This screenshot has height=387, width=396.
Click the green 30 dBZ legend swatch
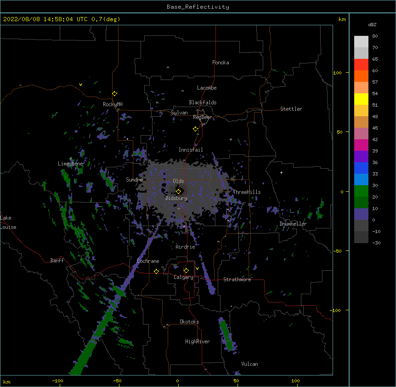361,191
